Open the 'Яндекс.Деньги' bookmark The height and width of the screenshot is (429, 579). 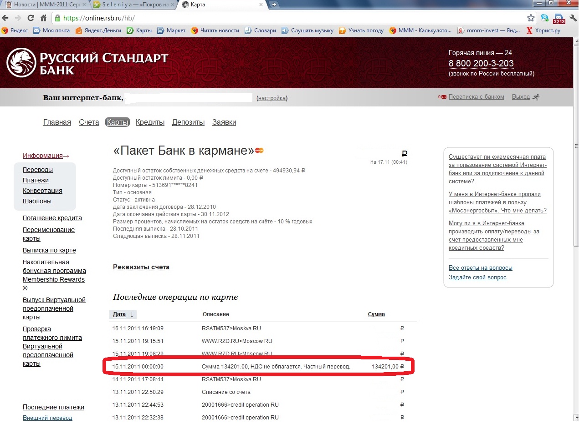click(x=98, y=30)
